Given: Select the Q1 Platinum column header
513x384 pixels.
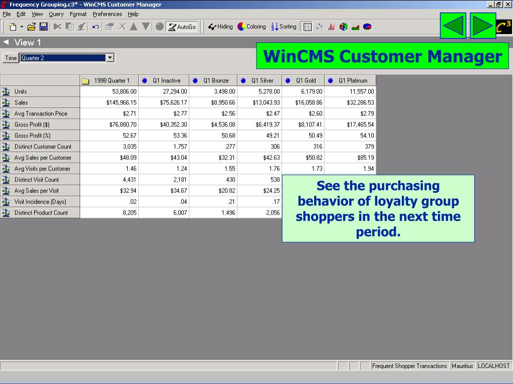Looking at the screenshot, I should pos(350,80).
